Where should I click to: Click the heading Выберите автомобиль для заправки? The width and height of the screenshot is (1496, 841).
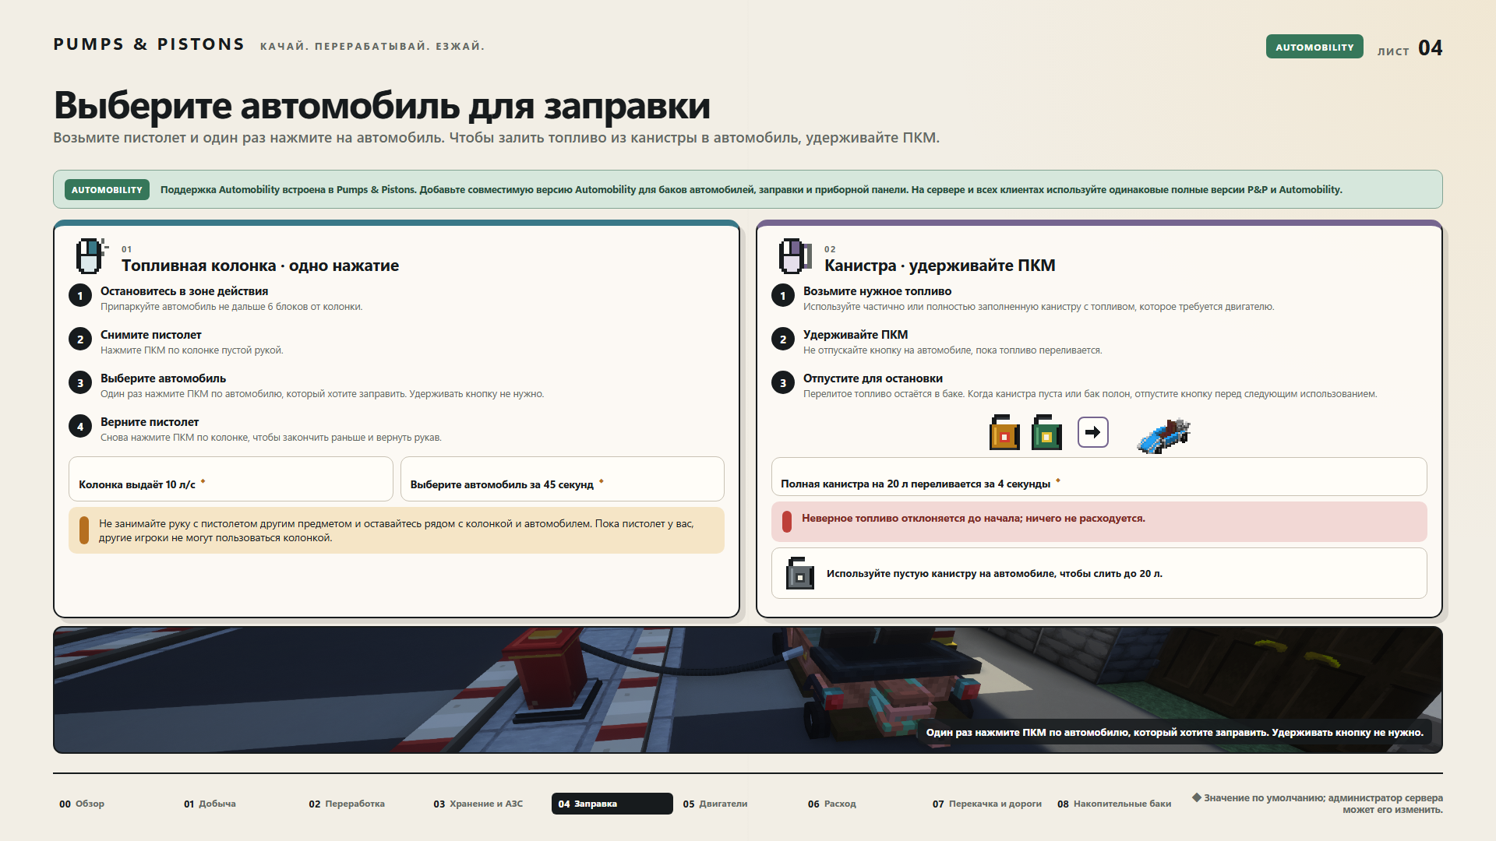[382, 105]
